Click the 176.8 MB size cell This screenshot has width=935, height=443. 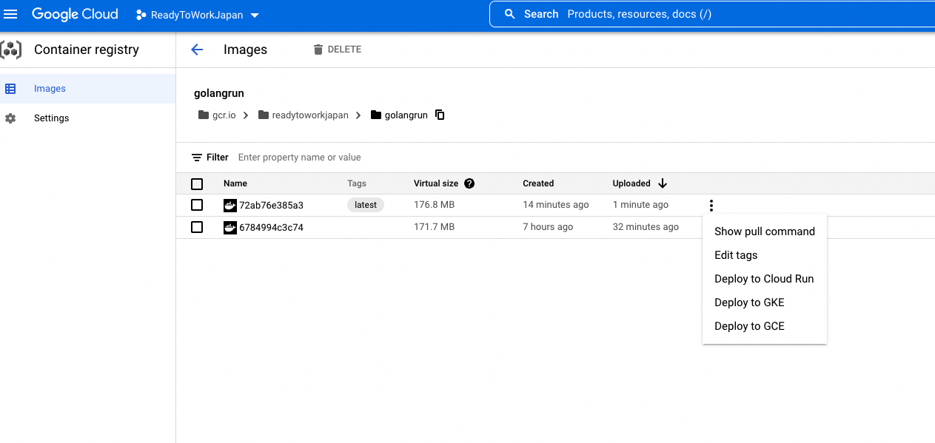pyautogui.click(x=435, y=205)
